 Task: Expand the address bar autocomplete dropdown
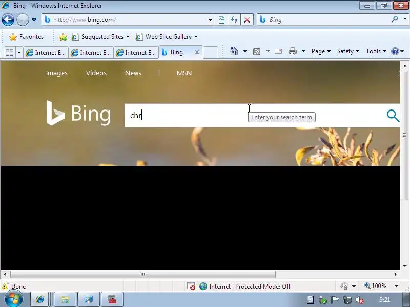(x=210, y=20)
